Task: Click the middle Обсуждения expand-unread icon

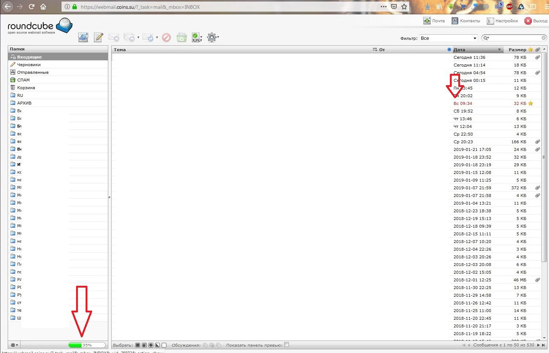Action: point(212,345)
